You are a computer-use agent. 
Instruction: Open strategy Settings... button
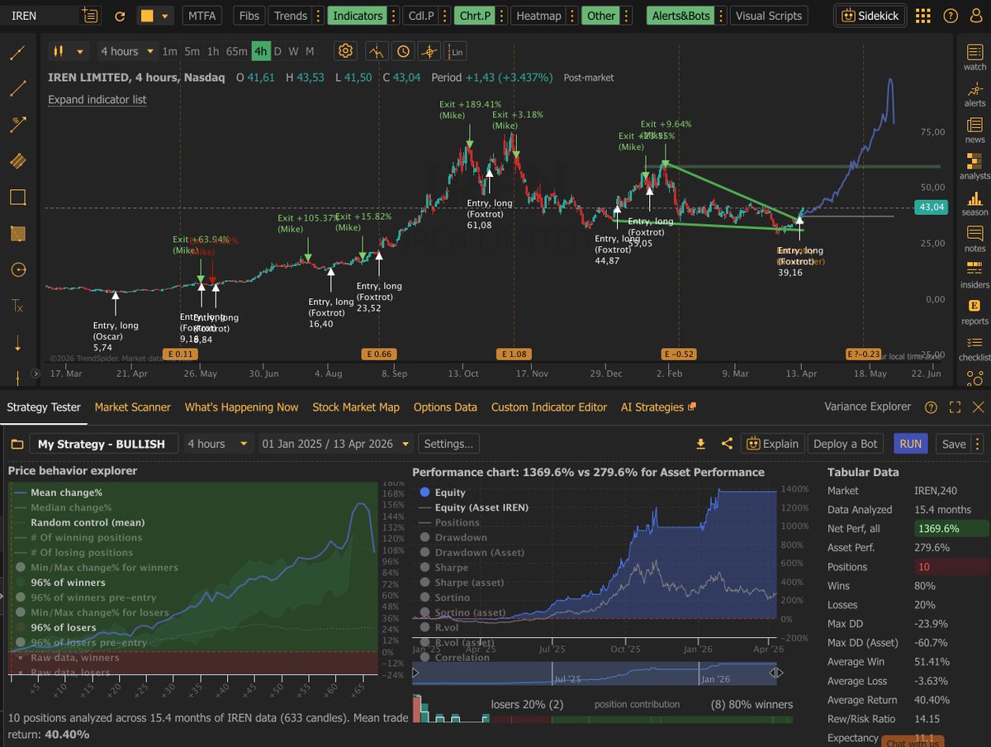click(x=448, y=444)
